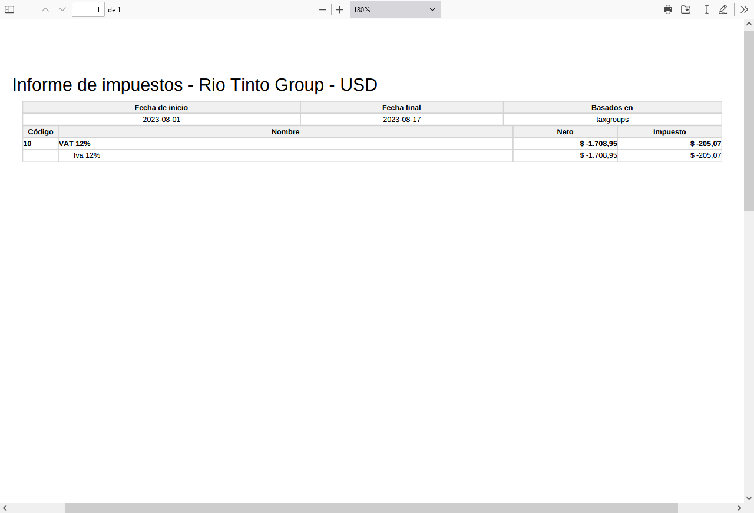Print the document using printer icon
Screen dimensions: 754x513
[x=668, y=9]
